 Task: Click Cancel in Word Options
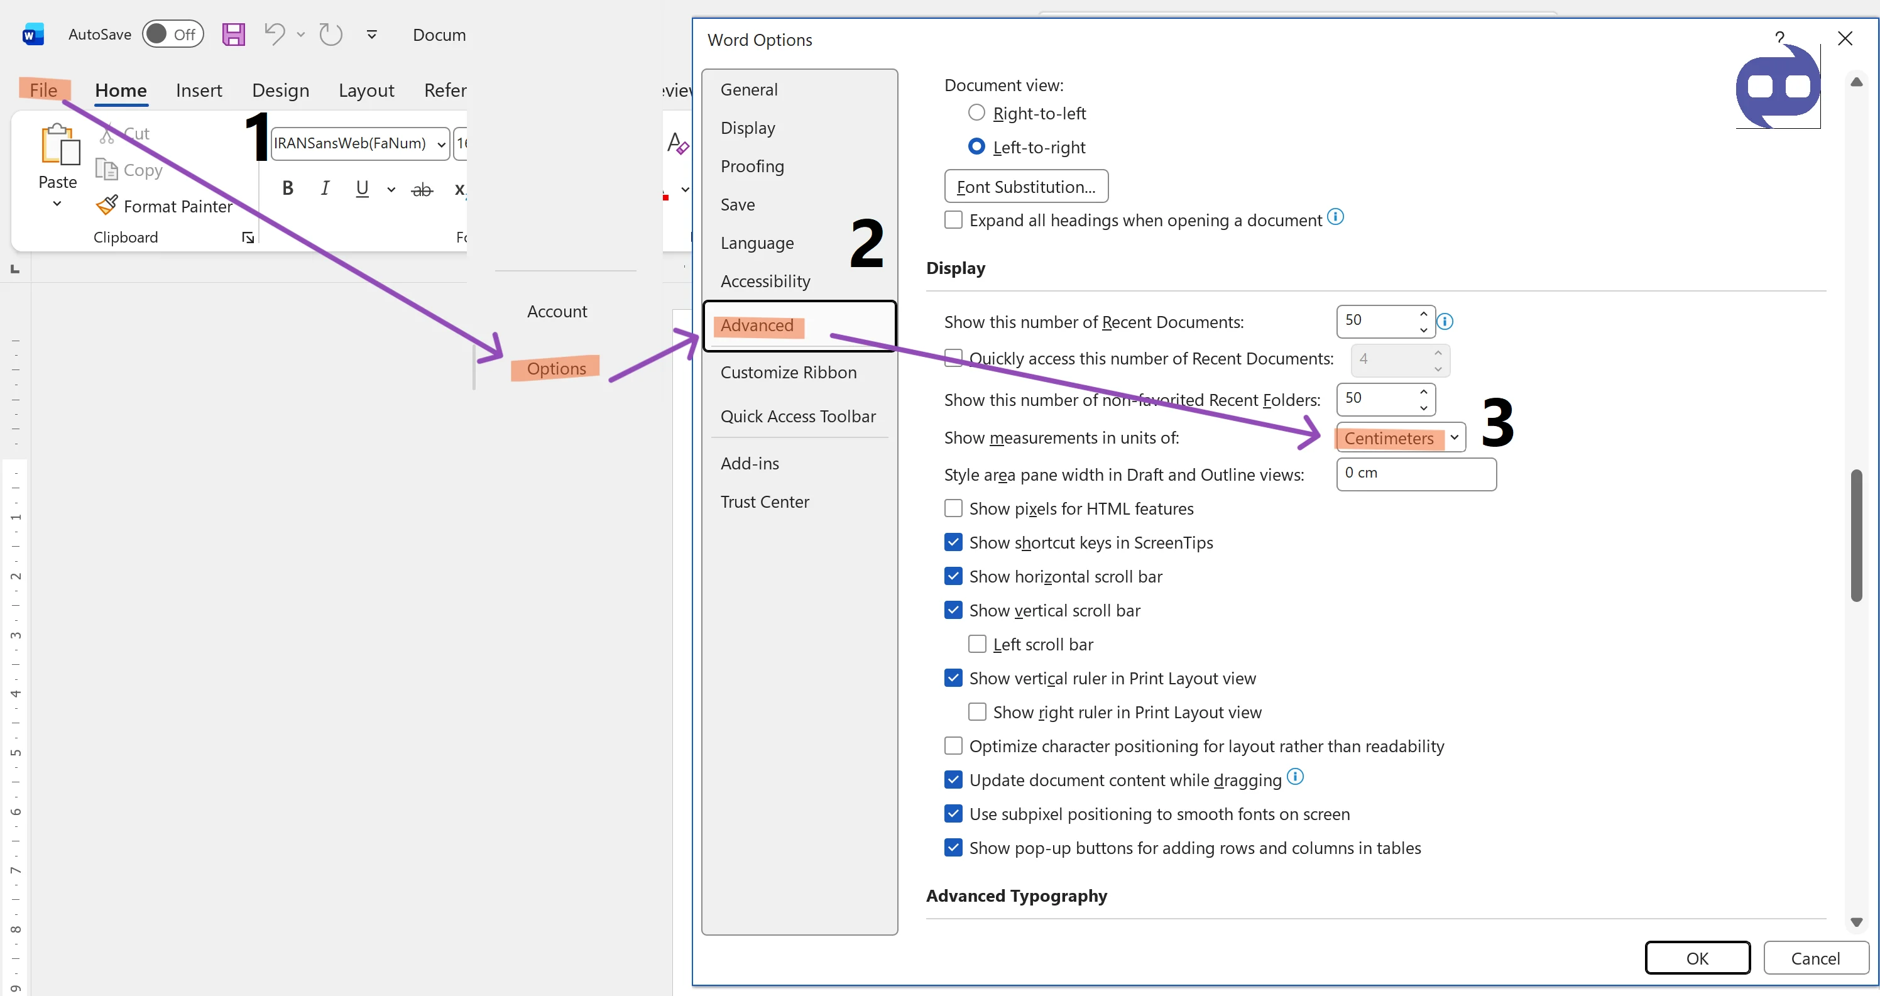(x=1816, y=958)
